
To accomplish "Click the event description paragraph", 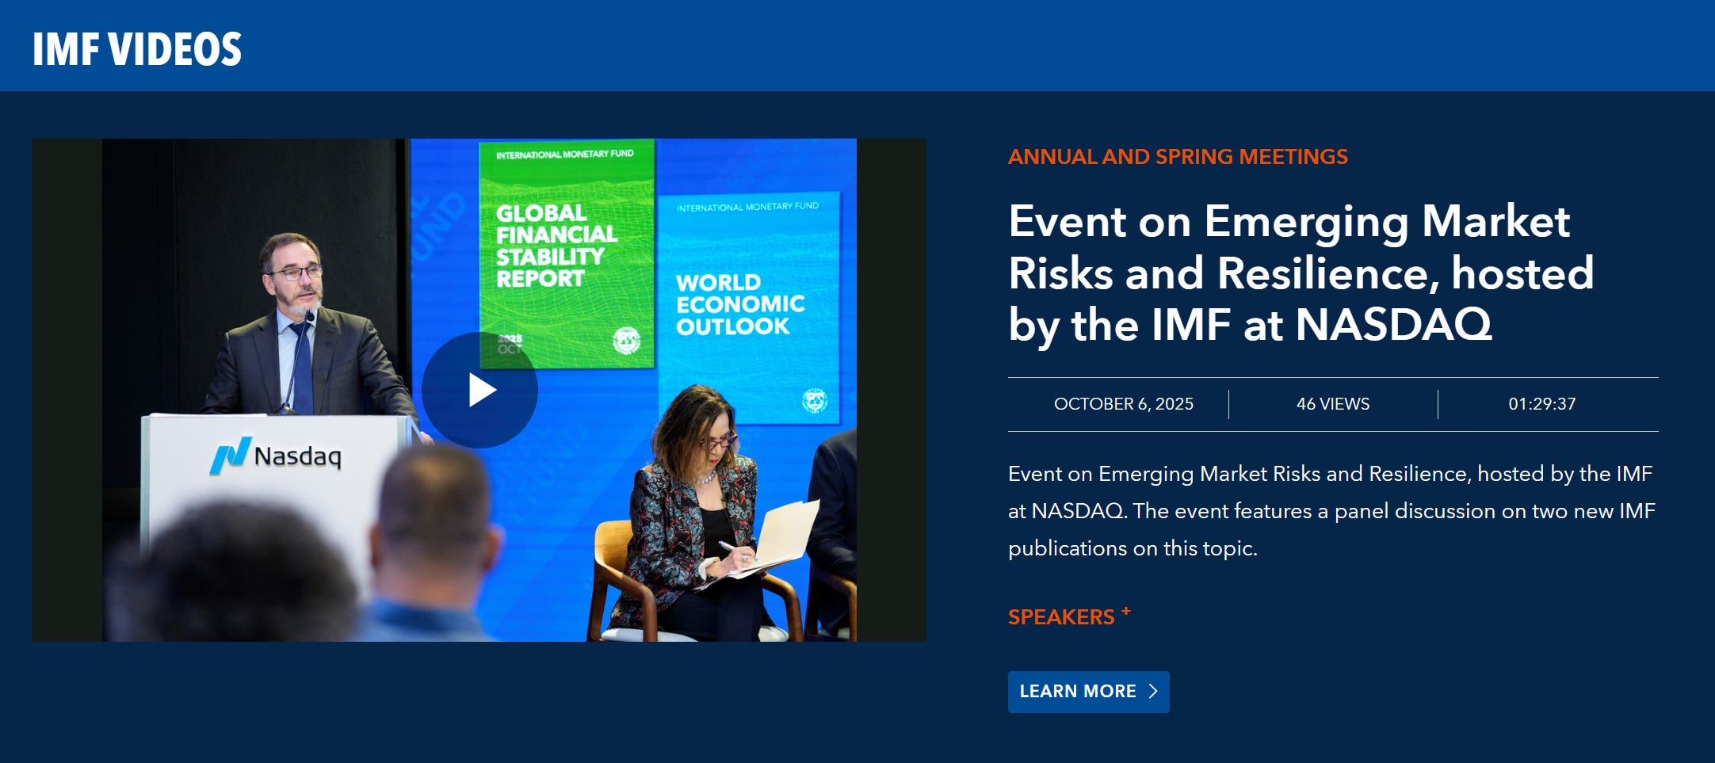I will coord(1331,511).
